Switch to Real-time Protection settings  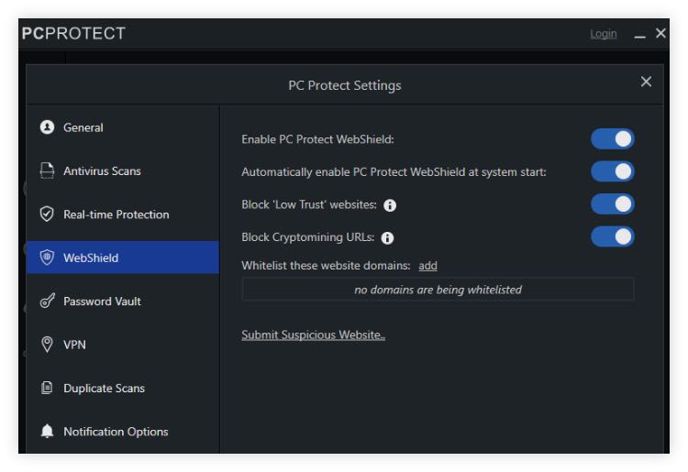coord(116,214)
